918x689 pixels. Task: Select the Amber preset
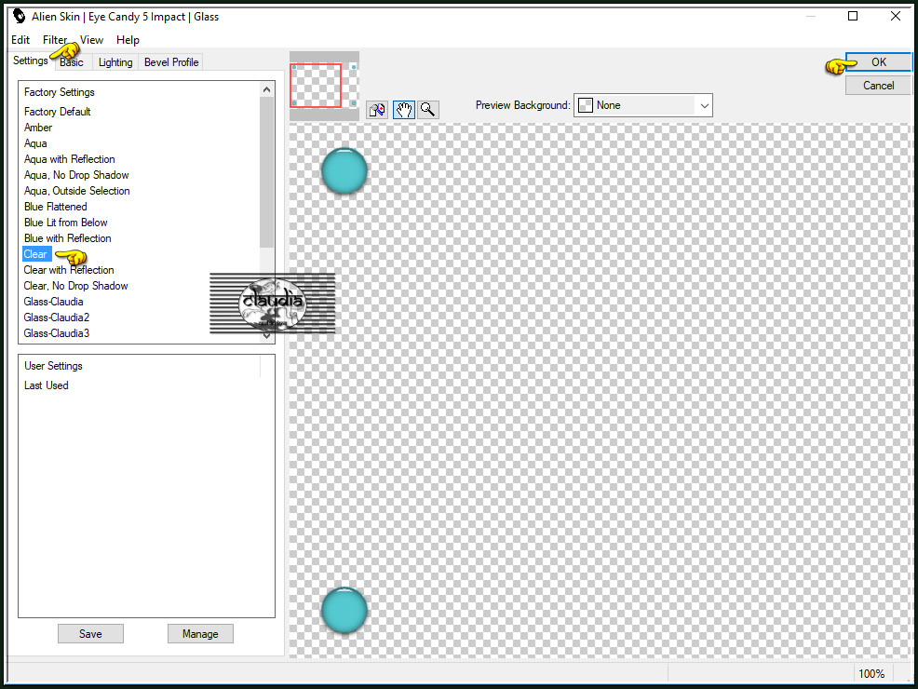[x=38, y=128]
